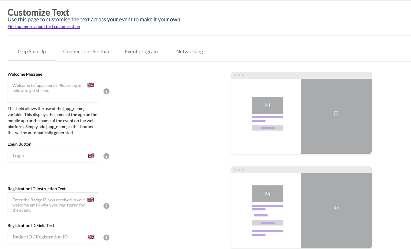411x249 pixels.
Task: Click UK flag in Registration ID Instruction field
Action: [x=91, y=200]
